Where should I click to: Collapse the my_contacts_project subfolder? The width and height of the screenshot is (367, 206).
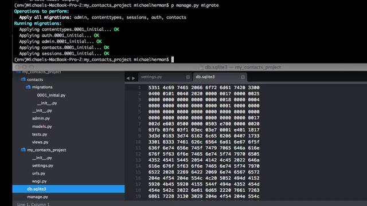pos(46,150)
